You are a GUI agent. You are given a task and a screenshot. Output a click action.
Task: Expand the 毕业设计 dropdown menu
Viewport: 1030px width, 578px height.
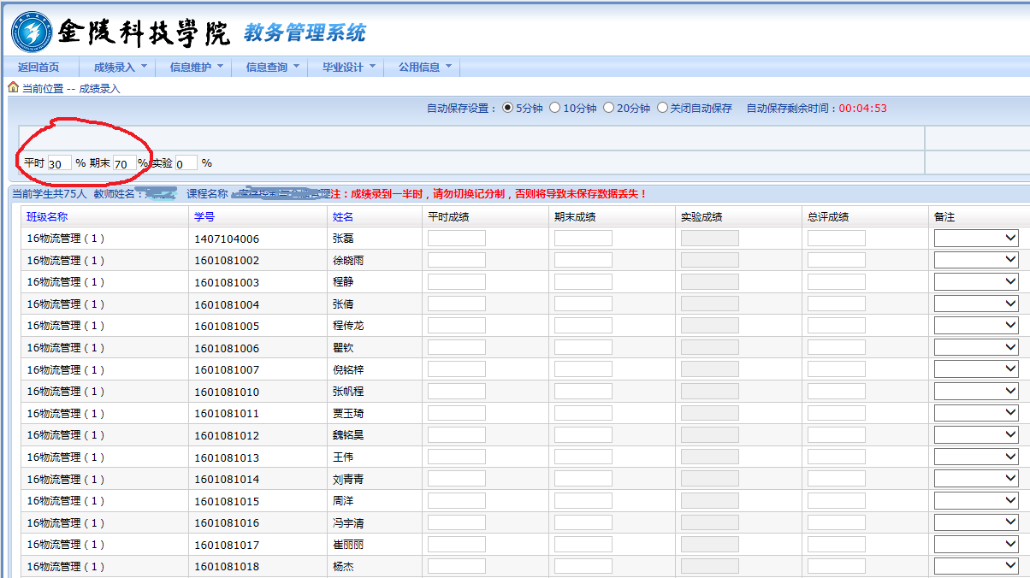(x=348, y=68)
